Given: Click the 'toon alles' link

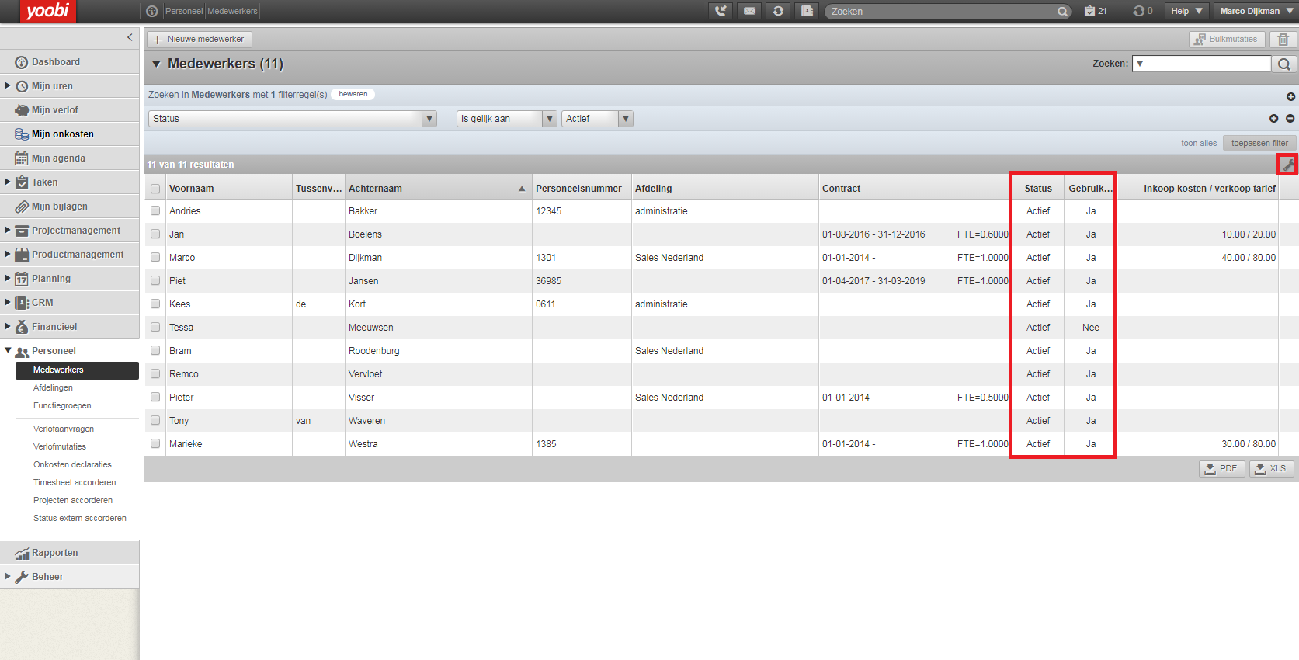Looking at the screenshot, I should (1199, 143).
